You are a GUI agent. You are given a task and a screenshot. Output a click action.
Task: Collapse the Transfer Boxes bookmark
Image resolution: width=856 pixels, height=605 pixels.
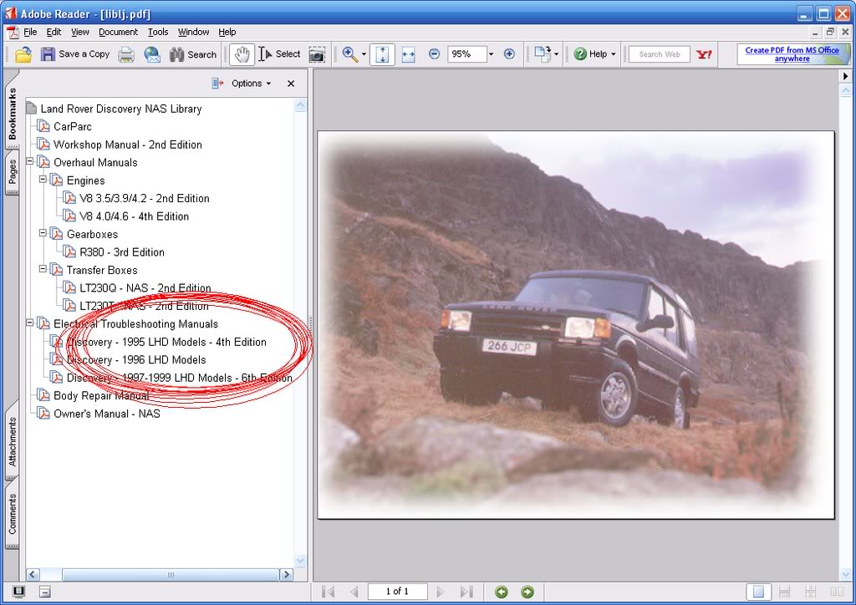[43, 269]
